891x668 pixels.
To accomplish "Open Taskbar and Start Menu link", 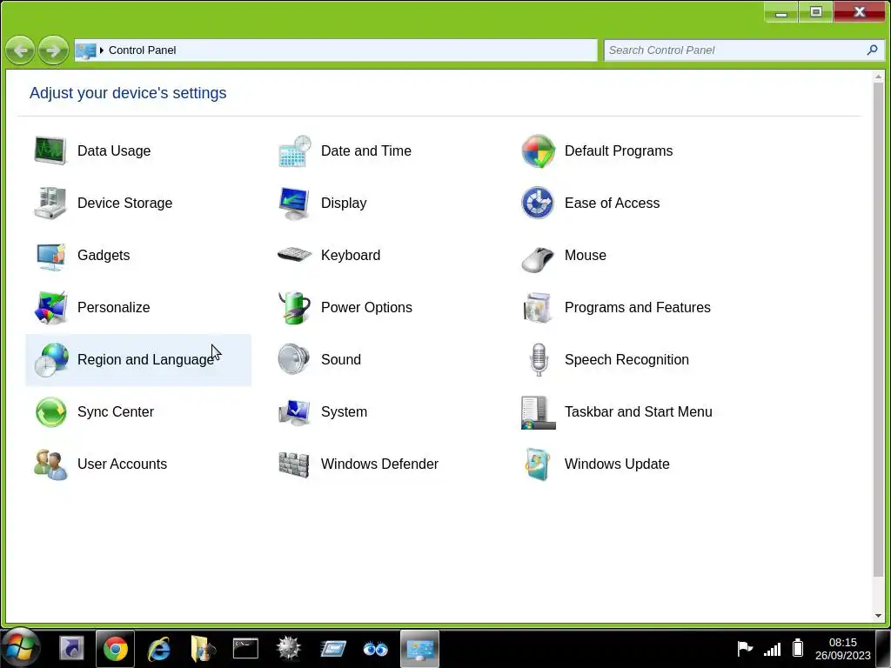I will [x=638, y=411].
